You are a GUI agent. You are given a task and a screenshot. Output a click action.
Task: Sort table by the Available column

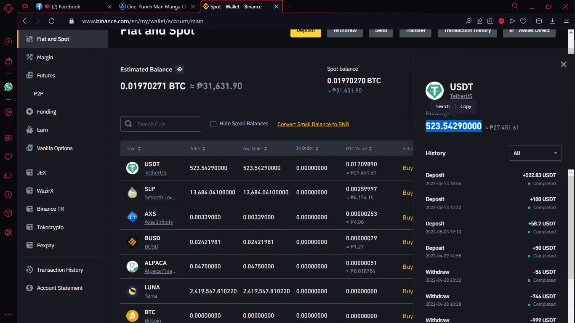pos(255,148)
